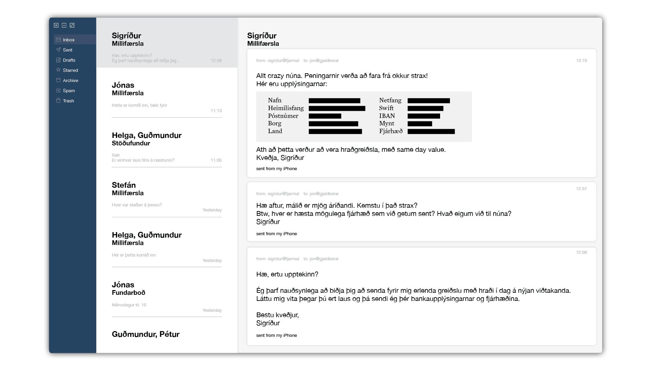The image size is (651, 366).
Task: Click the Starred star icon
Action: click(58, 70)
